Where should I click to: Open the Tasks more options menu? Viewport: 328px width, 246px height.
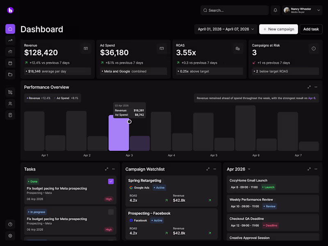pyautogui.click(x=114, y=169)
